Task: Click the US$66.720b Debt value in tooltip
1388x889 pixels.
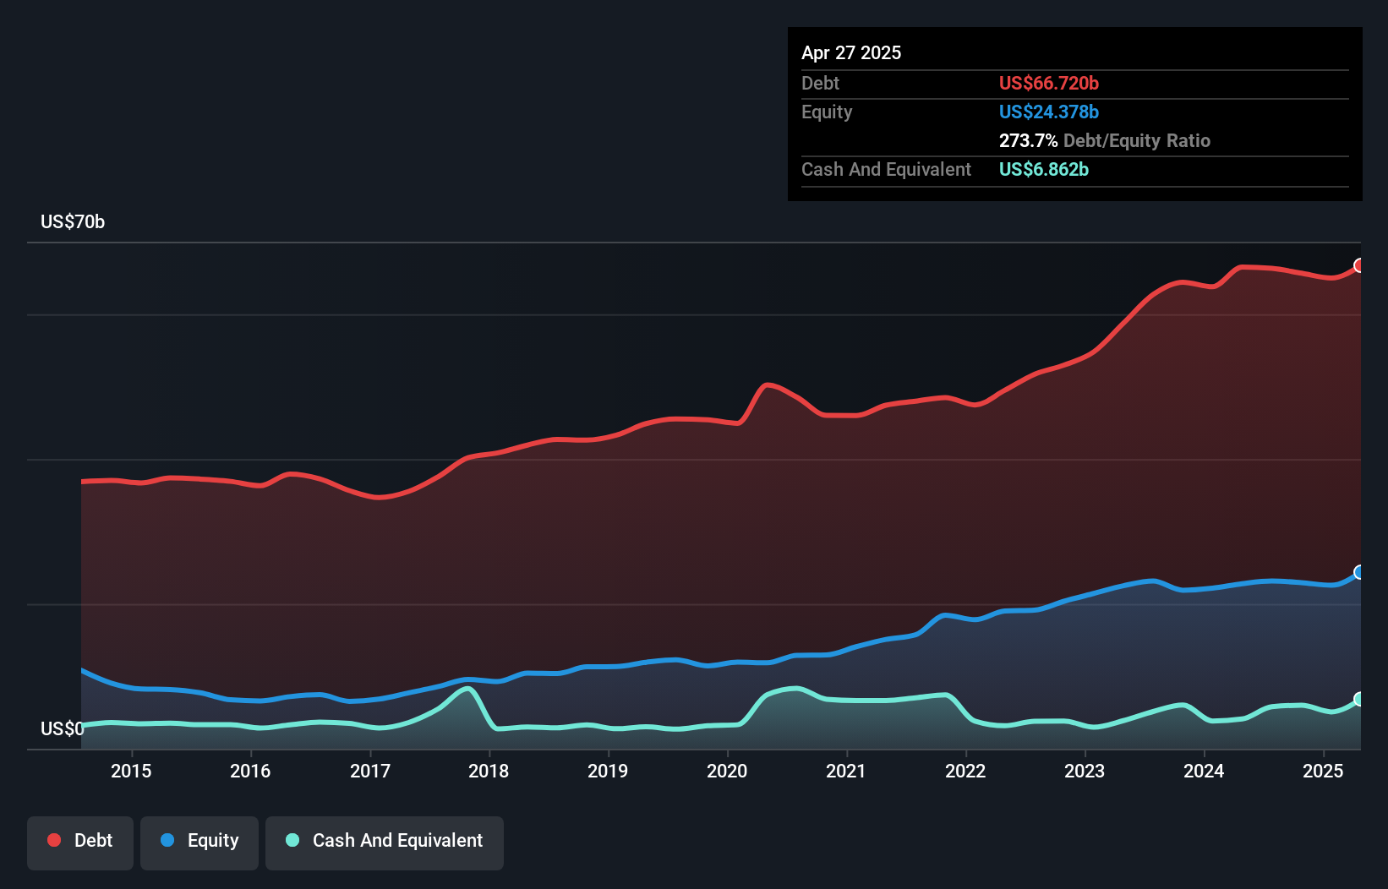Action: (1048, 83)
